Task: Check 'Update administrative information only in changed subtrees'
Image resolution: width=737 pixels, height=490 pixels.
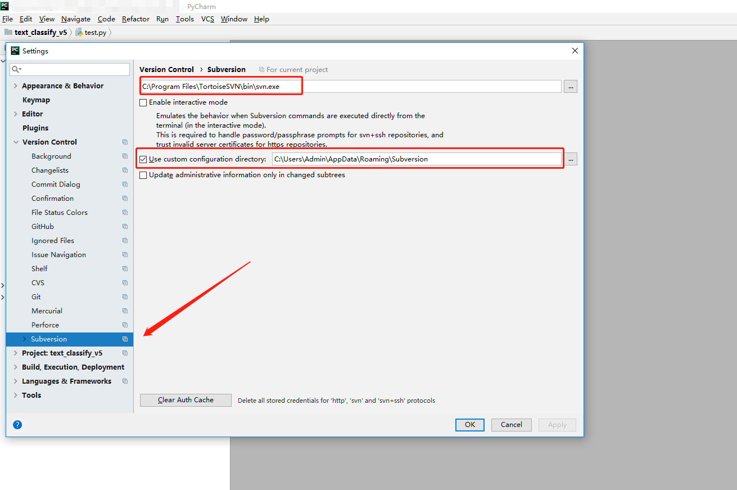Action: coord(143,174)
